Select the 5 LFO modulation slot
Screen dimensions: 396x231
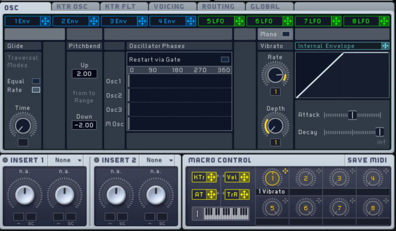coord(216,21)
